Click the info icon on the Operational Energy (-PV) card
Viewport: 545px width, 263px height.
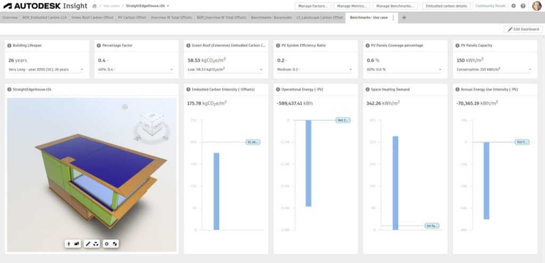[278, 89]
